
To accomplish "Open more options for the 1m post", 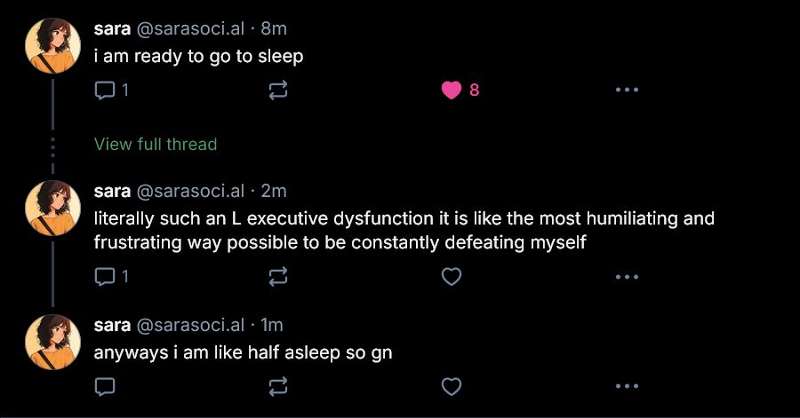I will click(627, 386).
